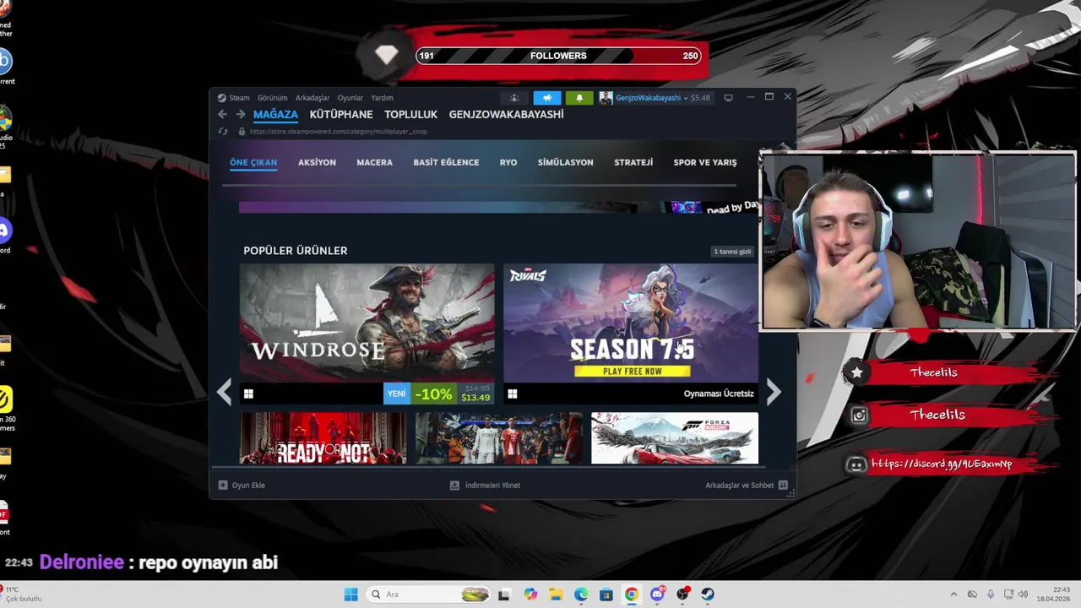Click the GenjzoWakabayashi profile avatar
Image resolution: width=1081 pixels, height=608 pixels.
point(606,98)
